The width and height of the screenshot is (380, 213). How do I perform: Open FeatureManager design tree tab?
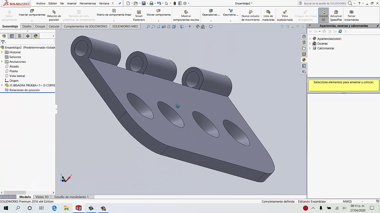pos(4,36)
